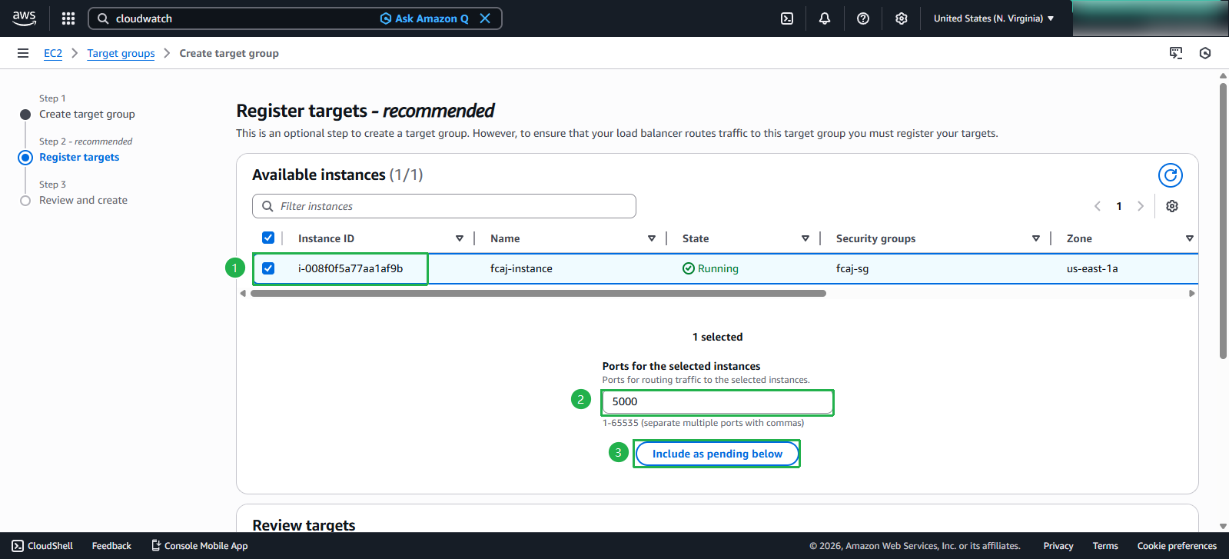Click the fcaj-instance name cell

point(521,268)
